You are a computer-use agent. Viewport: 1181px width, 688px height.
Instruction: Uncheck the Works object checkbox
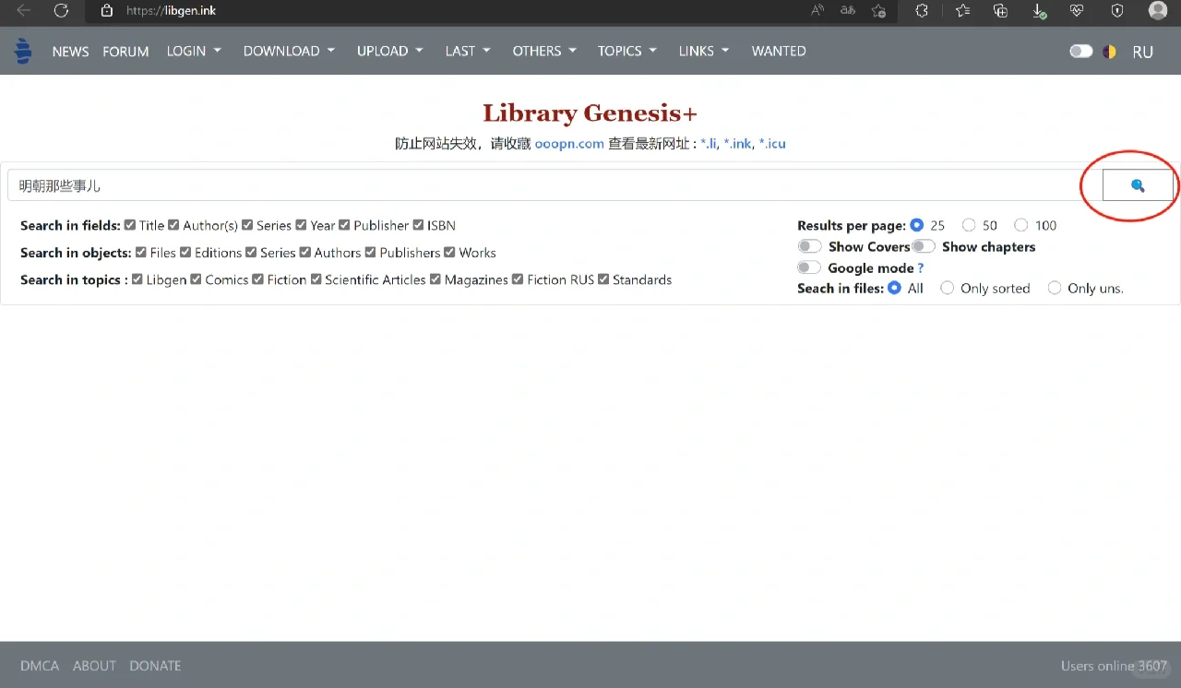450,252
